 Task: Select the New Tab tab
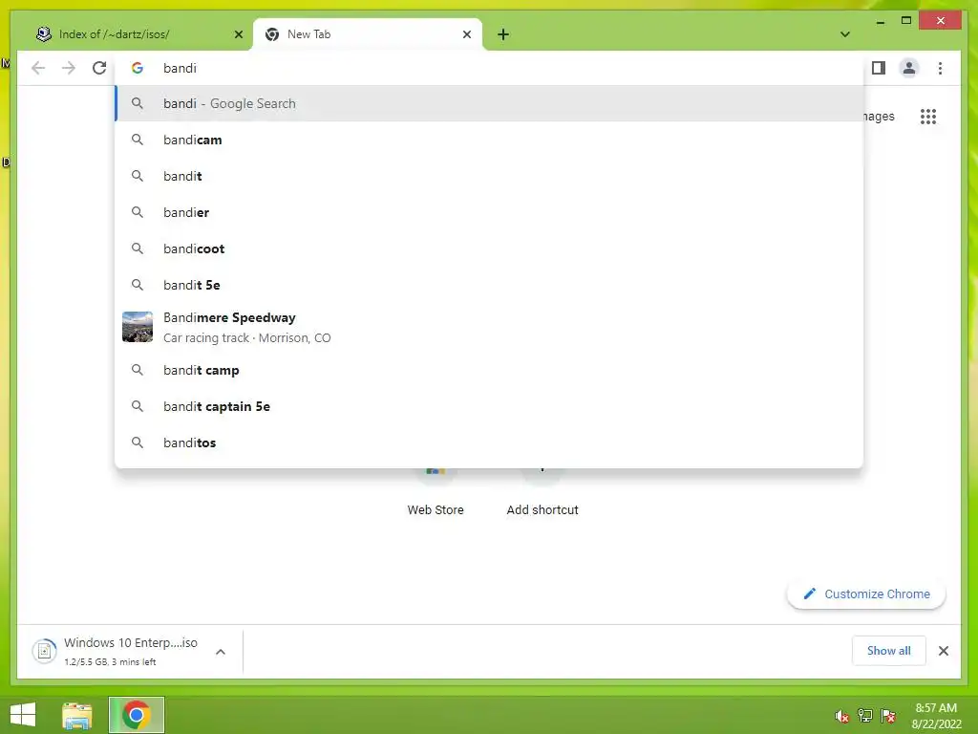(368, 34)
